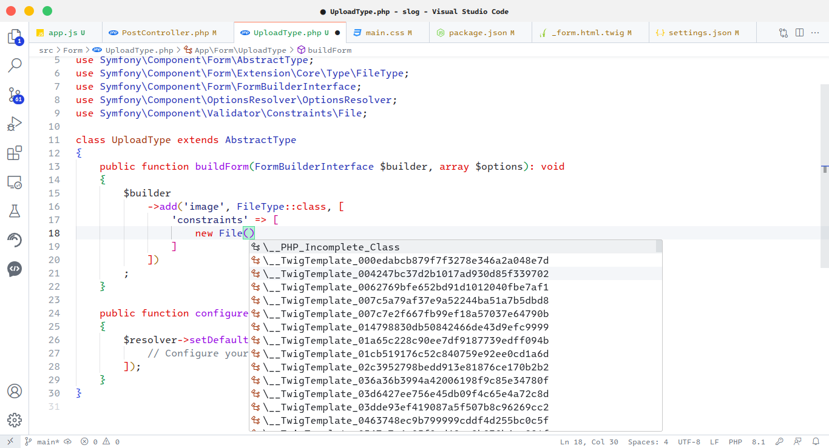
Task: Open the editor More Actions menu
Action: [815, 33]
